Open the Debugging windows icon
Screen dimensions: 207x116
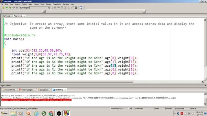pyautogui.click(x=81, y=8)
